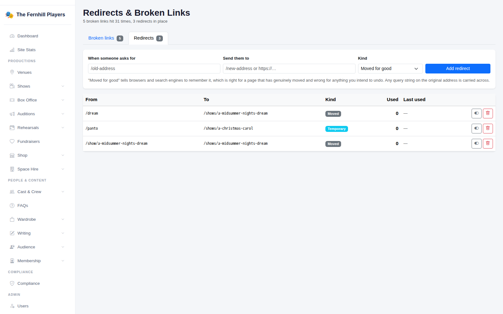Delete the /show/a-midsummer-nights-dream redirect
This screenshot has width=503, height=314.
click(x=488, y=143)
